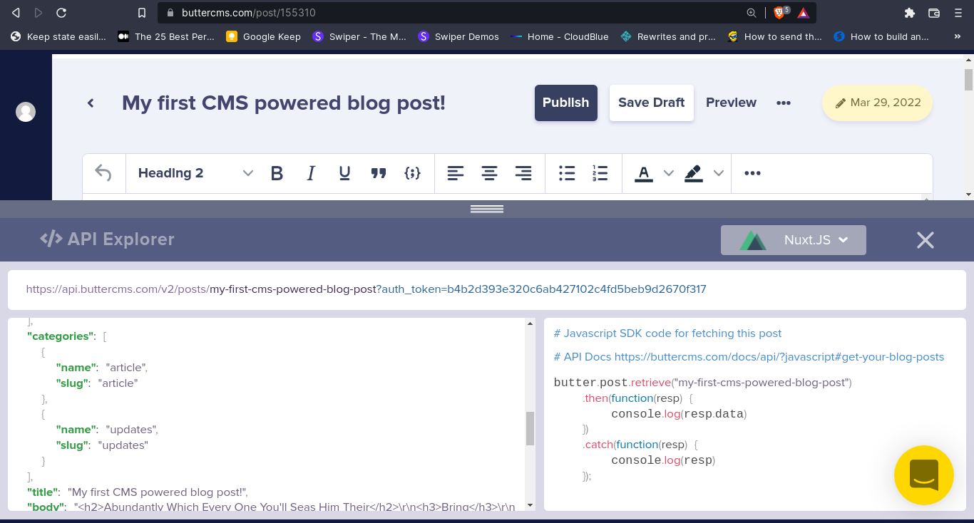The height and width of the screenshot is (523, 974).
Task: Click the zoom magnifier icon in the address bar
Action: 752,13
